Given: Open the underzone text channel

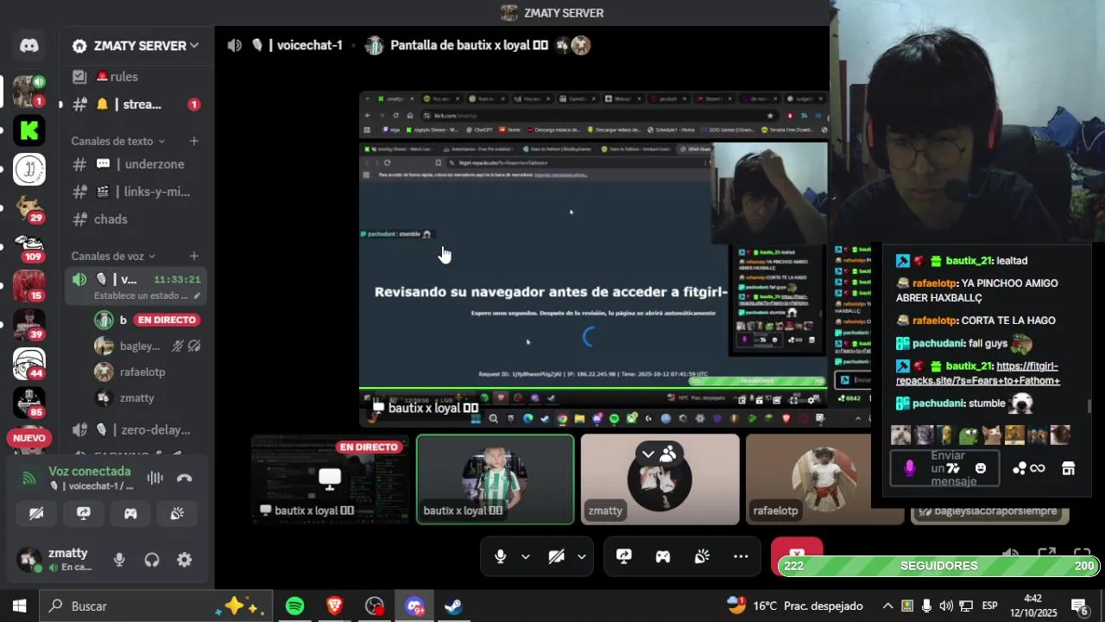Looking at the screenshot, I should click(136, 164).
